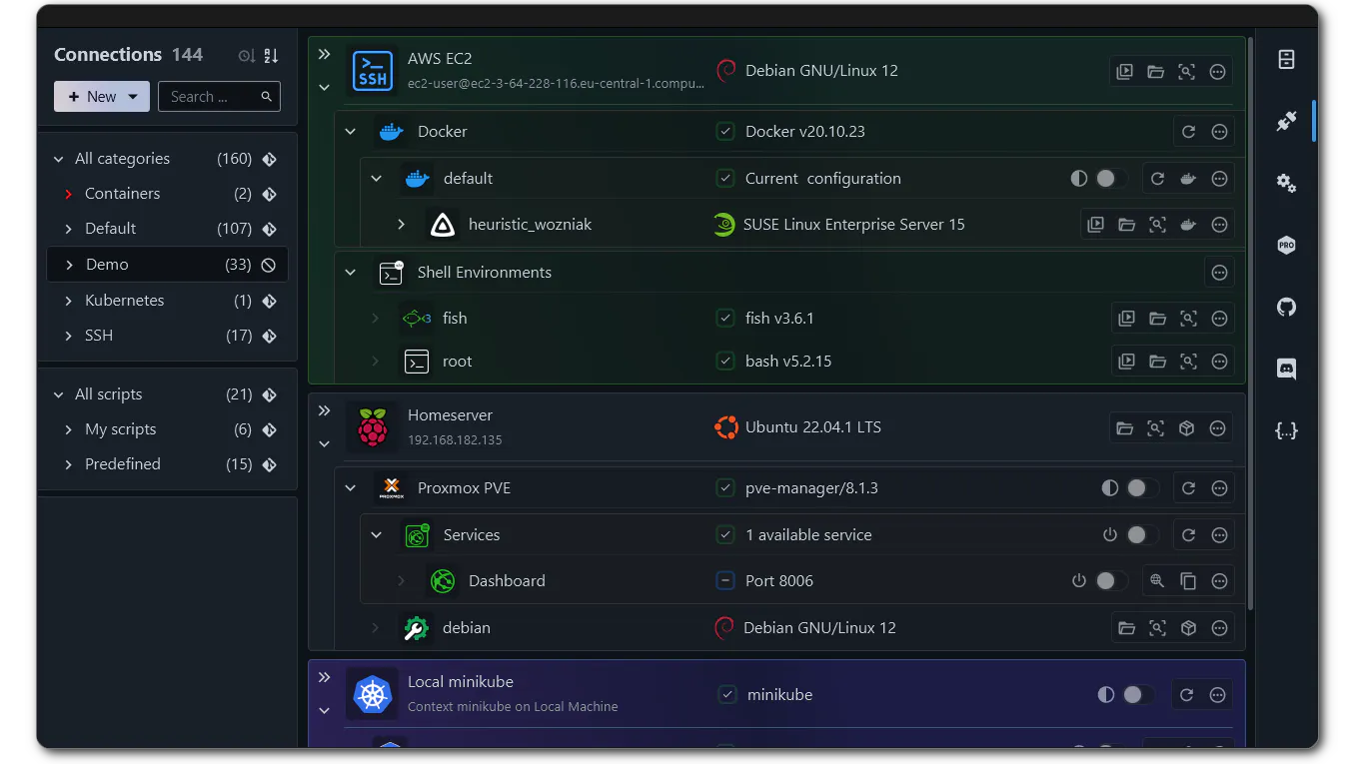The image size is (1359, 764).
Task: Browse files of heuristic_wozniak container
Action: tap(1126, 225)
